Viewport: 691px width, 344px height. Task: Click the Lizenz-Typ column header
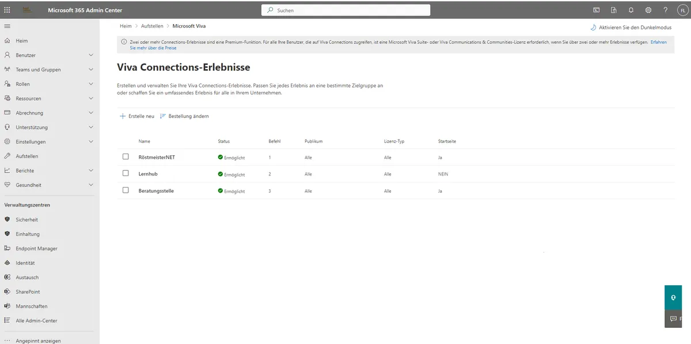pos(394,142)
